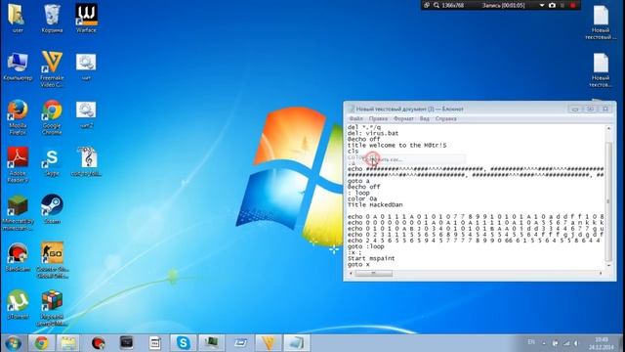Open the Правка menu in Notepad
The width and height of the screenshot is (625, 352).
click(378, 118)
